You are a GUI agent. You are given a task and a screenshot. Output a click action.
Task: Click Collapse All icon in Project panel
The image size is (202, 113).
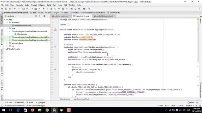39,16
